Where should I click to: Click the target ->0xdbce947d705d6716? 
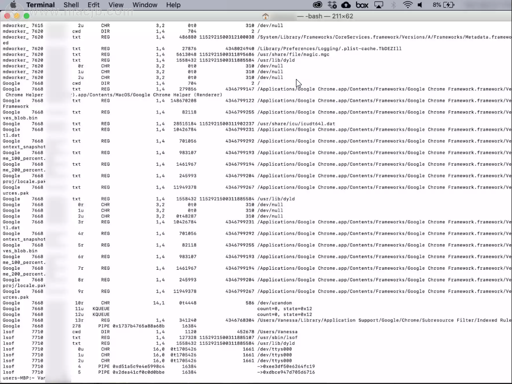286,372
